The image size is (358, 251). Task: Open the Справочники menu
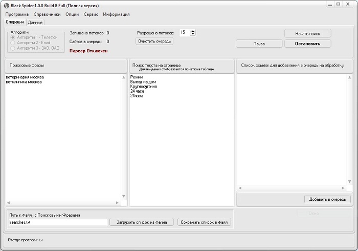[x=47, y=14]
